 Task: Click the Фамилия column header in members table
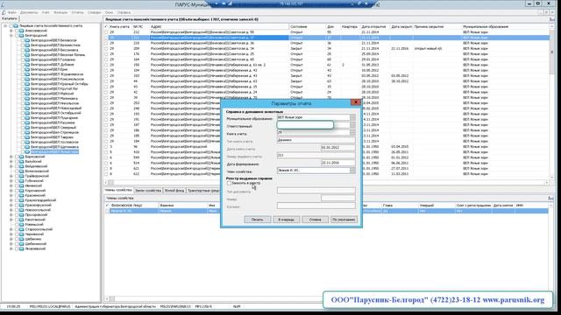click(x=182, y=206)
